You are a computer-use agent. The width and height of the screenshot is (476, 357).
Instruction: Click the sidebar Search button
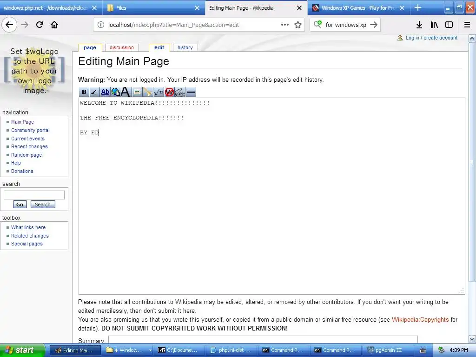click(x=42, y=205)
